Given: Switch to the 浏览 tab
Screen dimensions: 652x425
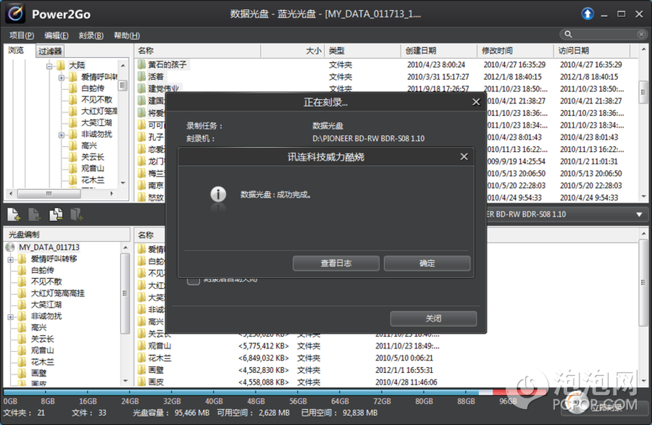Looking at the screenshot, I should (x=16, y=50).
